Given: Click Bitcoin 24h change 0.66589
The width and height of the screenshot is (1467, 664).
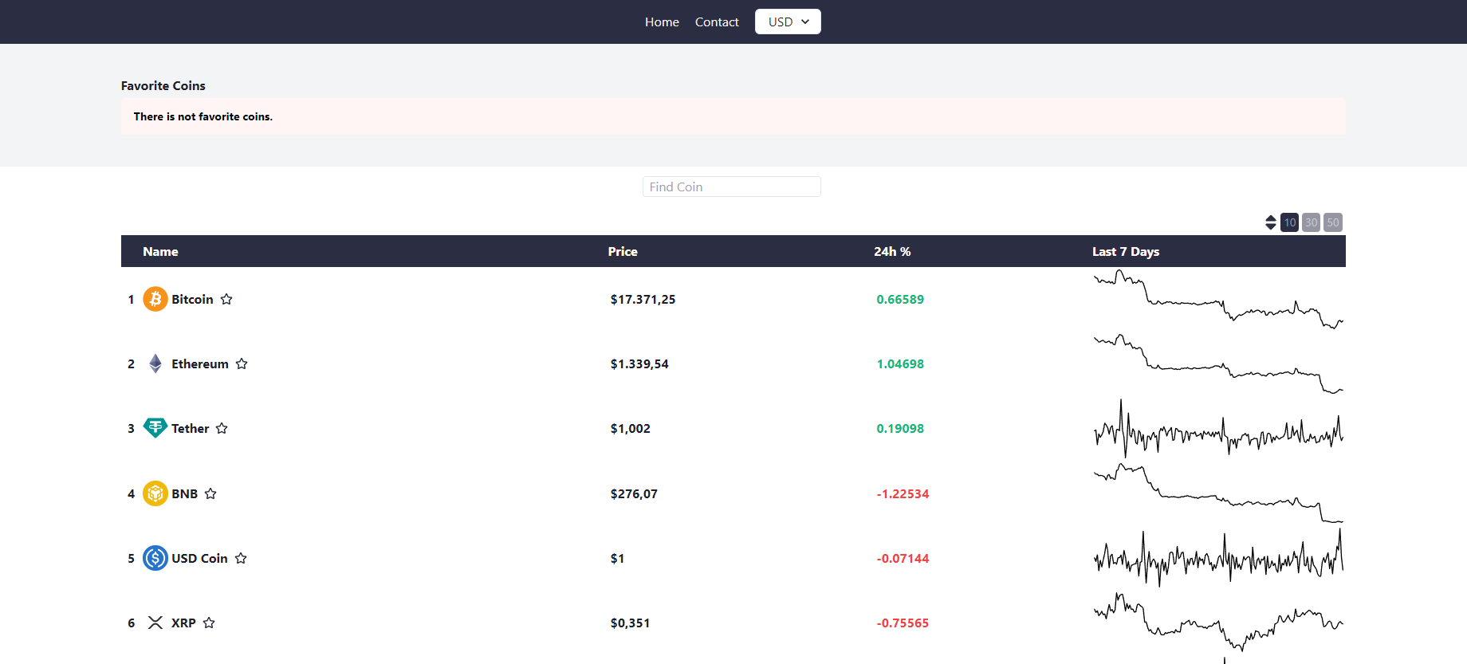Looking at the screenshot, I should point(900,299).
